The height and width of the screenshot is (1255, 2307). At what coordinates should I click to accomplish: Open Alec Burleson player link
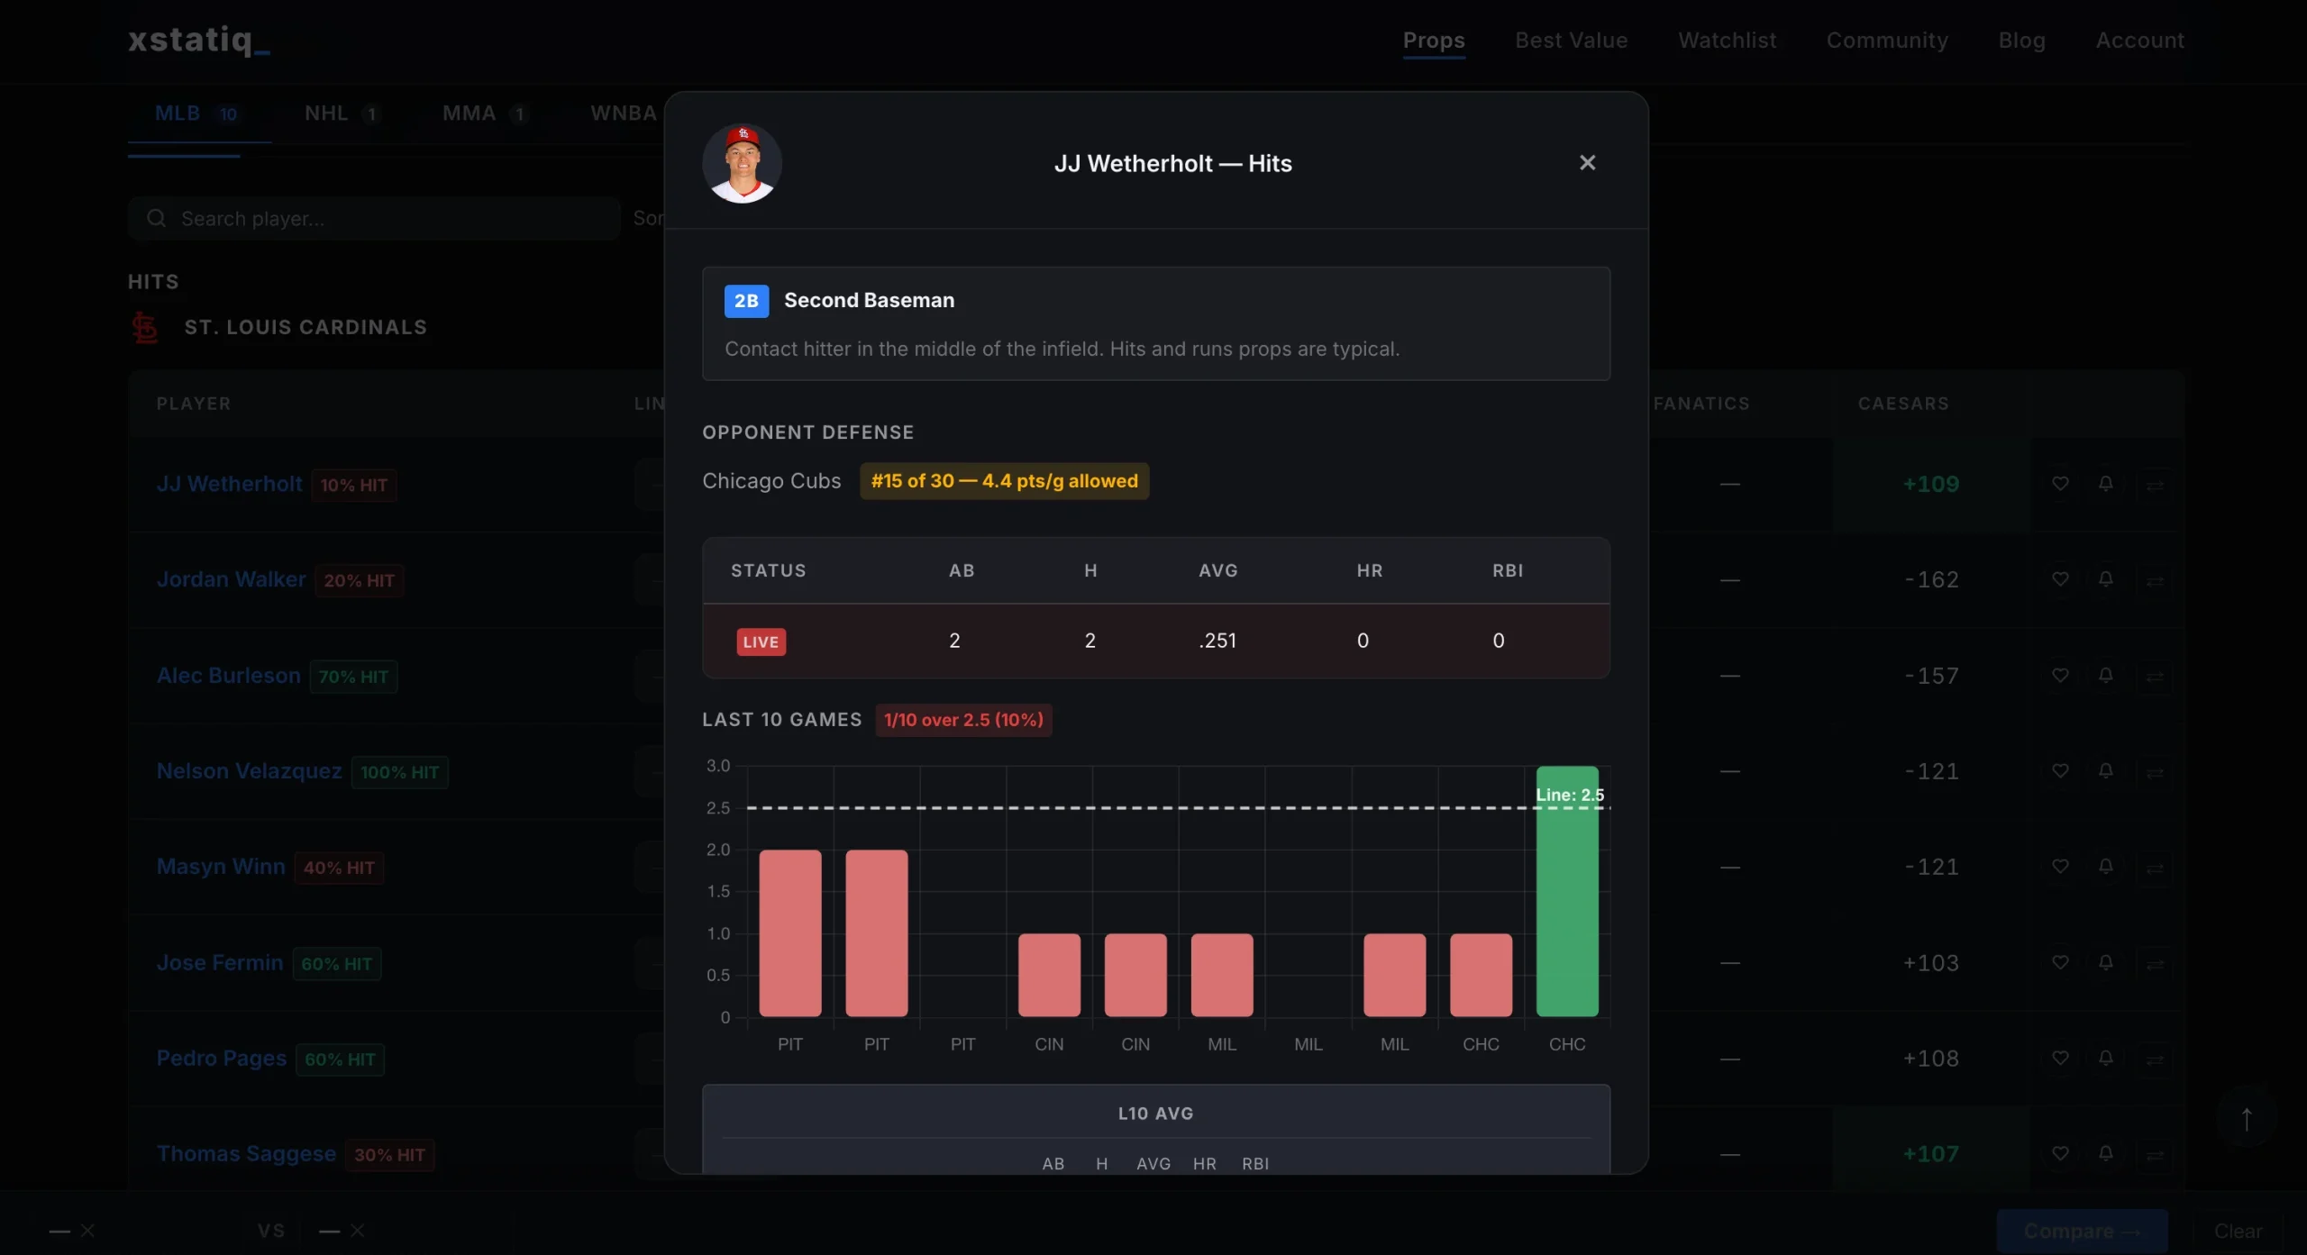click(229, 676)
